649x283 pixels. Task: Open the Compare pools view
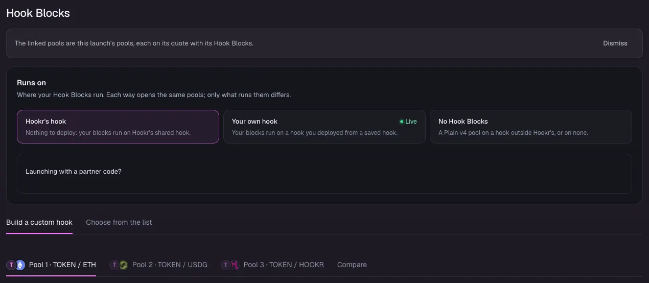(x=352, y=265)
